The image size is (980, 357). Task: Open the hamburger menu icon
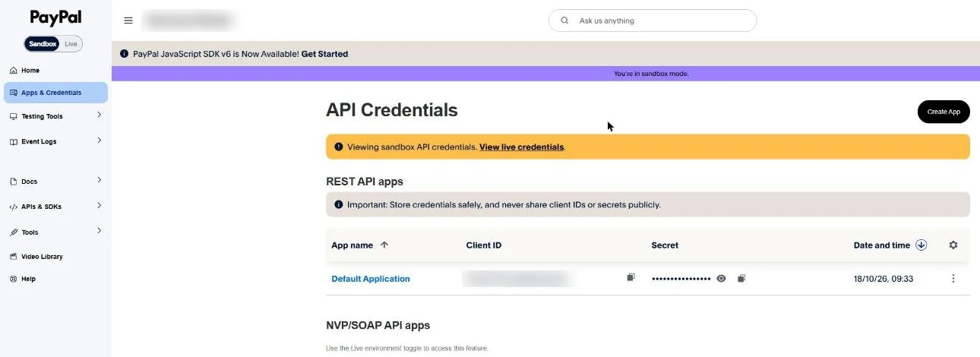coord(128,21)
